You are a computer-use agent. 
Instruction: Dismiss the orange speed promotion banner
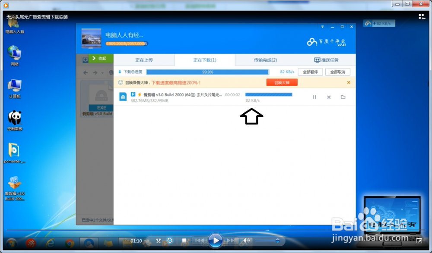pos(349,82)
